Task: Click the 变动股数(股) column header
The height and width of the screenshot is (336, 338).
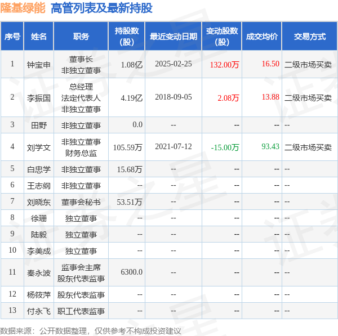Action: point(222,36)
